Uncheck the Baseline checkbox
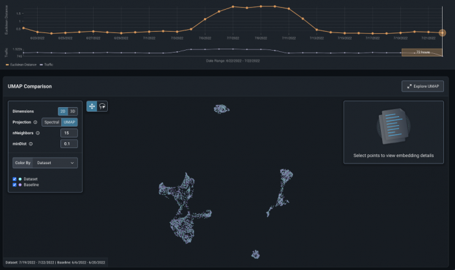This screenshot has width=455, height=270. pyautogui.click(x=14, y=185)
